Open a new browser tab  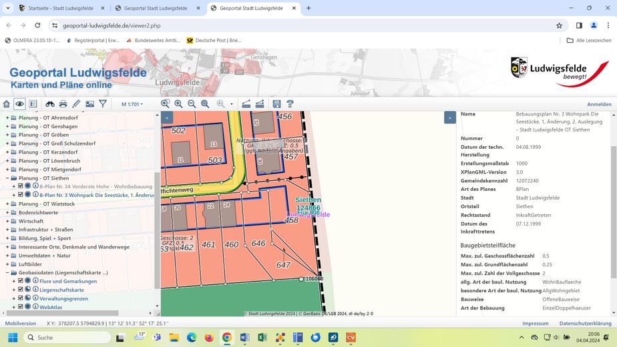coord(308,8)
